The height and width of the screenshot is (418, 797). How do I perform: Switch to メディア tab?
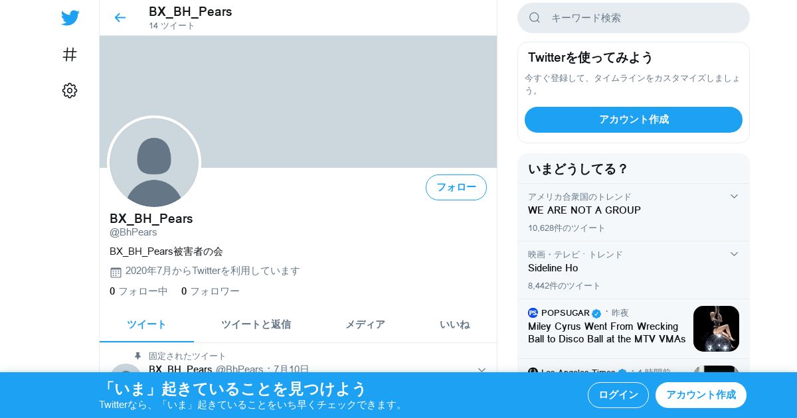click(365, 324)
